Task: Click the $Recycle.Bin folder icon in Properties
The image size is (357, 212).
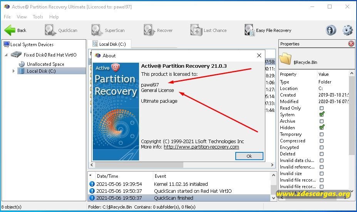Action: (285, 59)
